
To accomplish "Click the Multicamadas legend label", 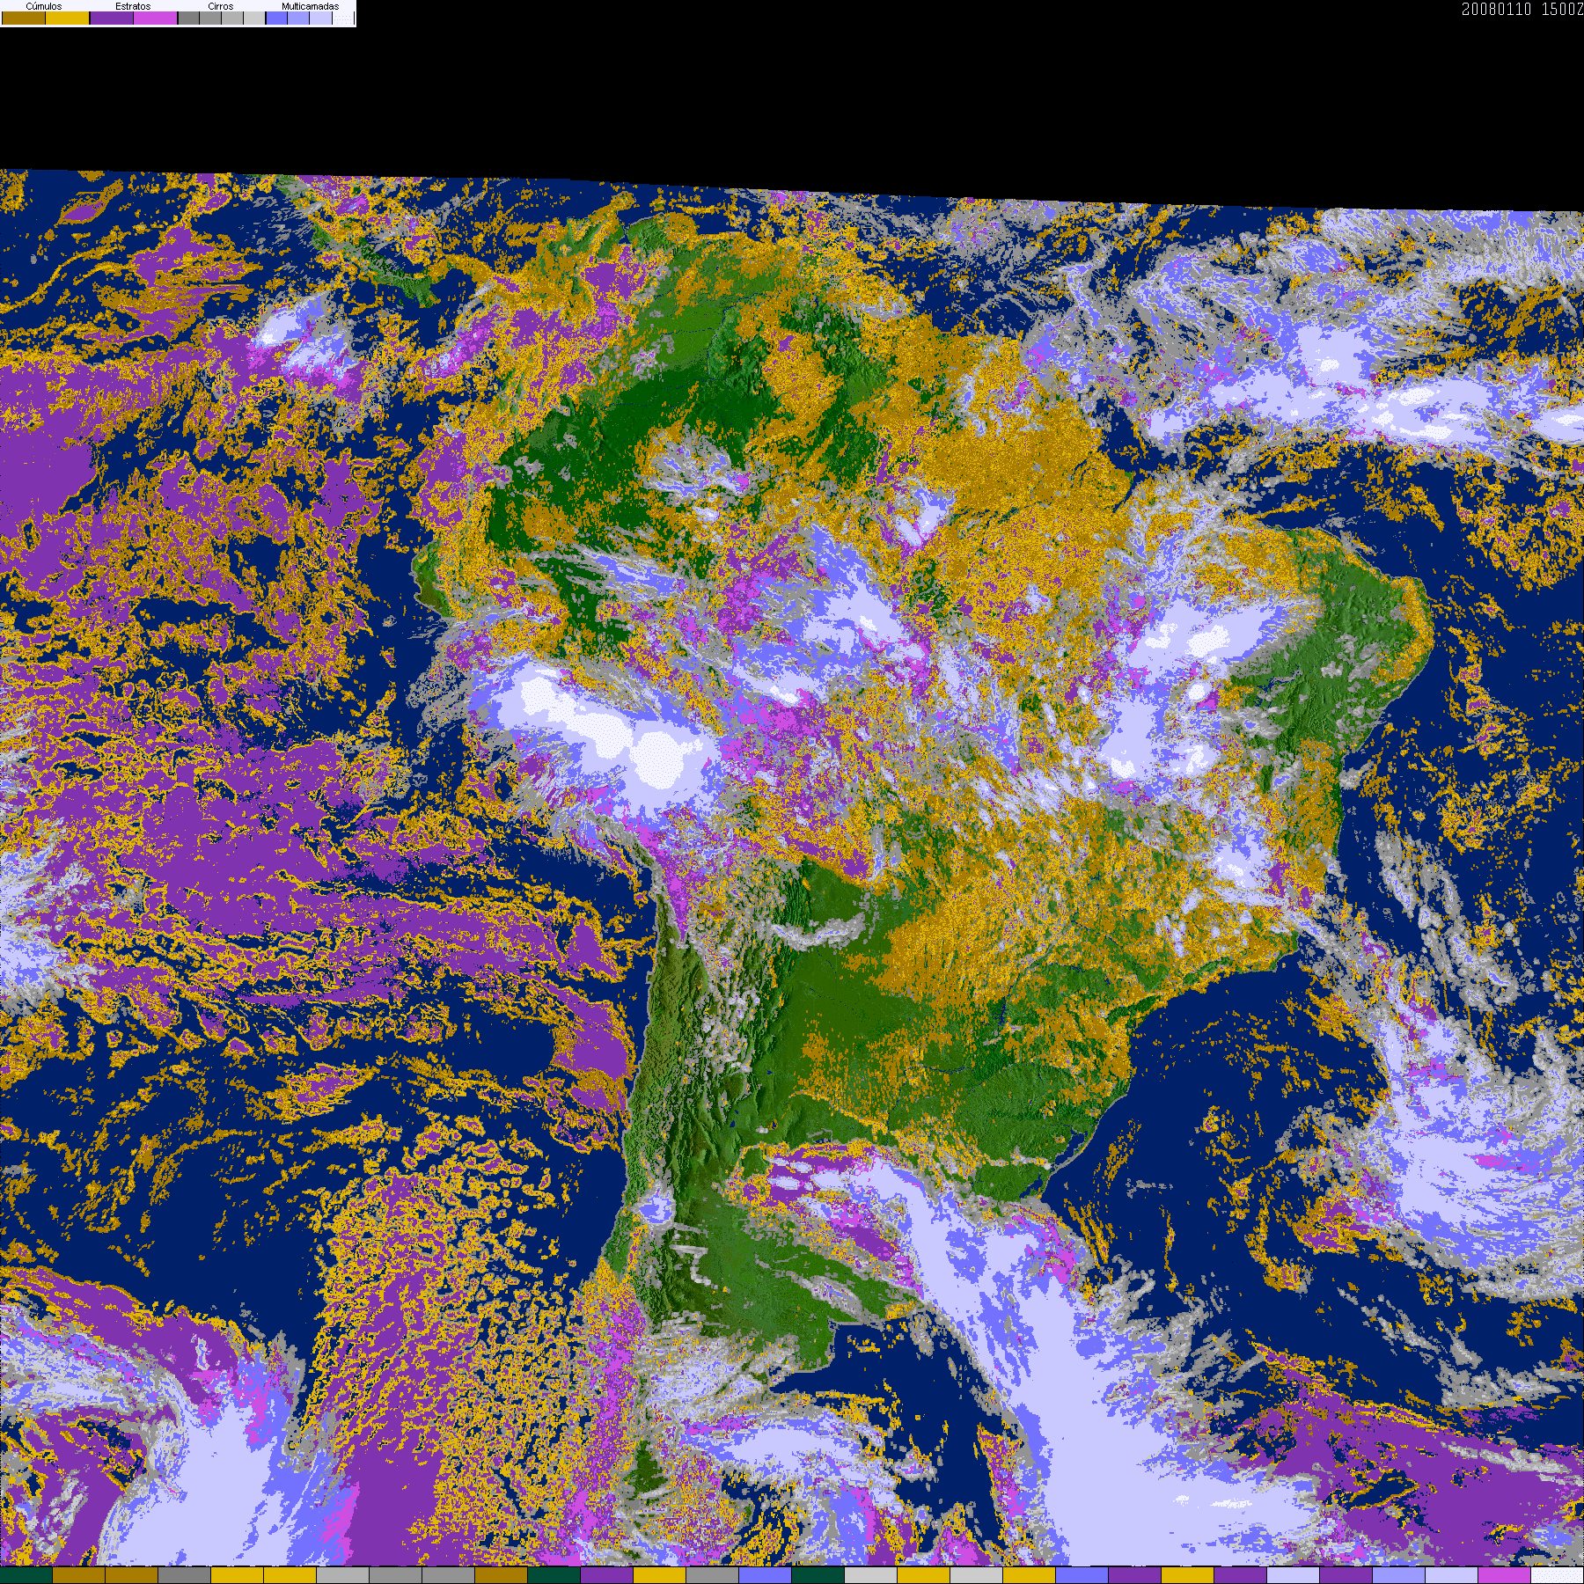I will (x=311, y=6).
